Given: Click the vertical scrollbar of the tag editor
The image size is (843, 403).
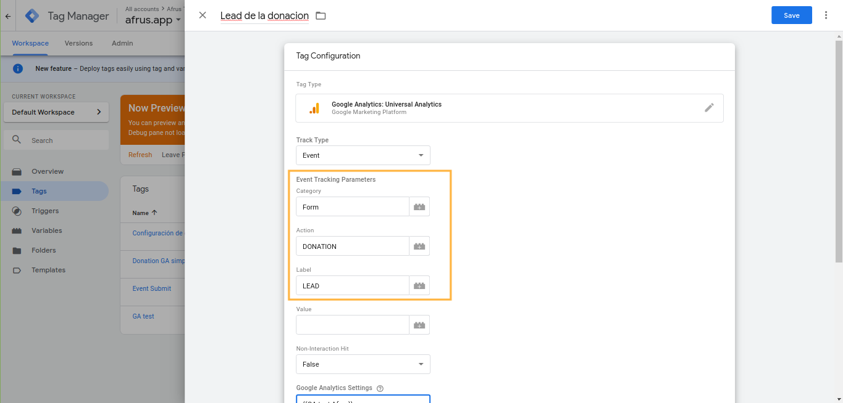Looking at the screenshot, I should pos(839,151).
